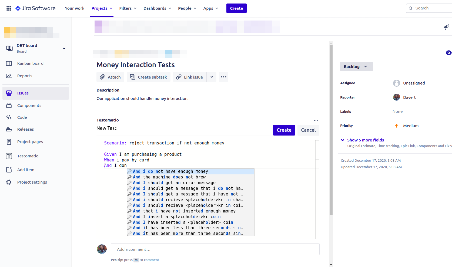Go to Your work
Viewport: 452px width, 267px height.
(75, 8)
